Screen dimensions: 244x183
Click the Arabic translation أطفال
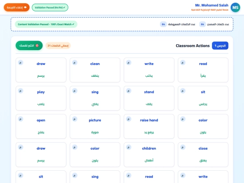(149, 160)
